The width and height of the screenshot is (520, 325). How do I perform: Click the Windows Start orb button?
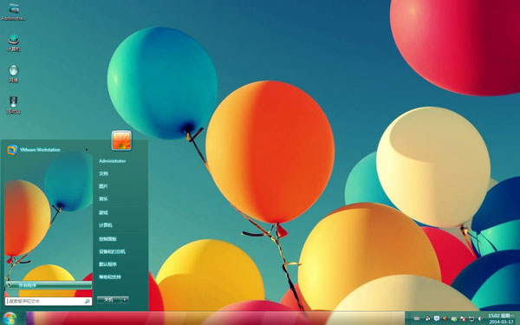(10, 318)
